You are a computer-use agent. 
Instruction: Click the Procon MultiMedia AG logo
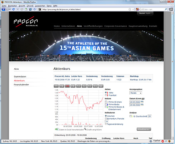point(26,22)
